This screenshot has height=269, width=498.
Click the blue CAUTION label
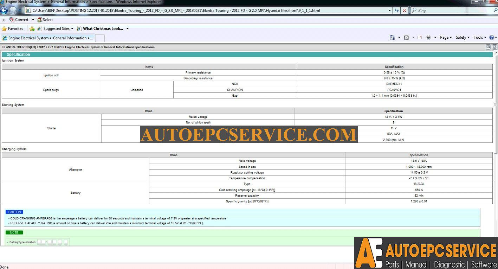pos(15,212)
